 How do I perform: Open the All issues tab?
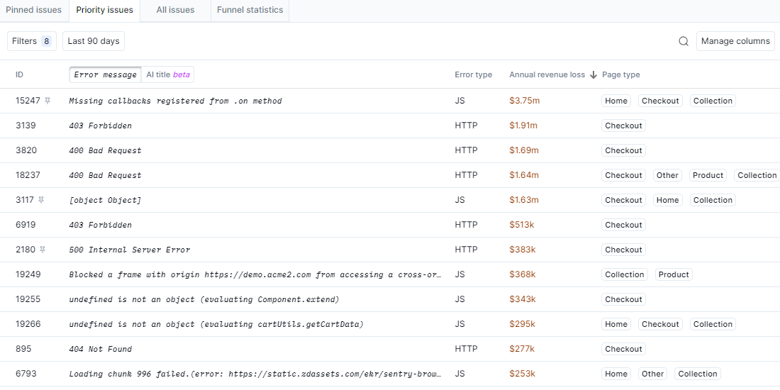tap(175, 10)
